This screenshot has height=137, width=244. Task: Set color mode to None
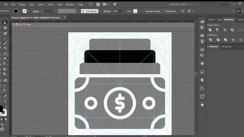tap(6, 119)
